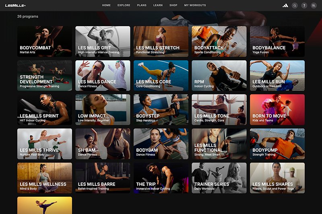Open the RPM Indoor Cycling card
Image resolution: width=322 pixels, height=214 pixels.
[x=219, y=75]
